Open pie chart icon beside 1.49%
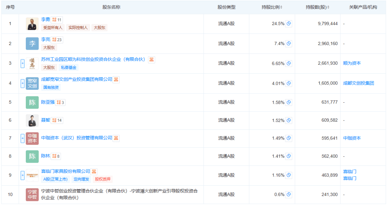The image size is (387, 205). point(288,138)
